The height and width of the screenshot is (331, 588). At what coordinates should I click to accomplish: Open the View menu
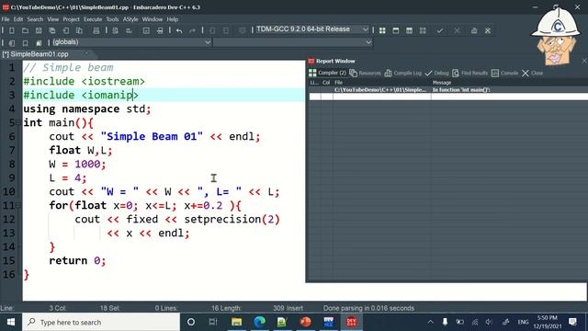tap(53, 19)
